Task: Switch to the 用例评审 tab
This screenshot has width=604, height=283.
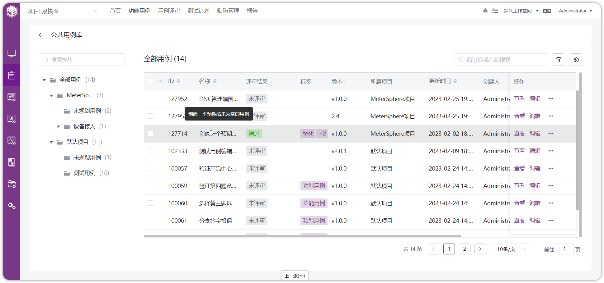Action: pyautogui.click(x=169, y=11)
